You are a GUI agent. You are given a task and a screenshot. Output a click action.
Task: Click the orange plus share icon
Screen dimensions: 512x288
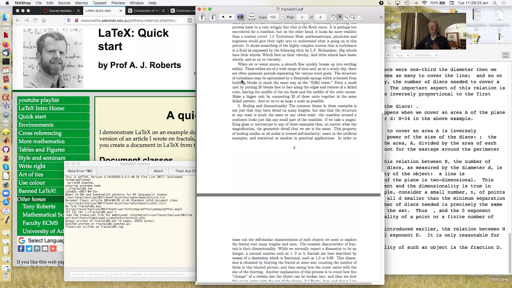(x=53, y=249)
